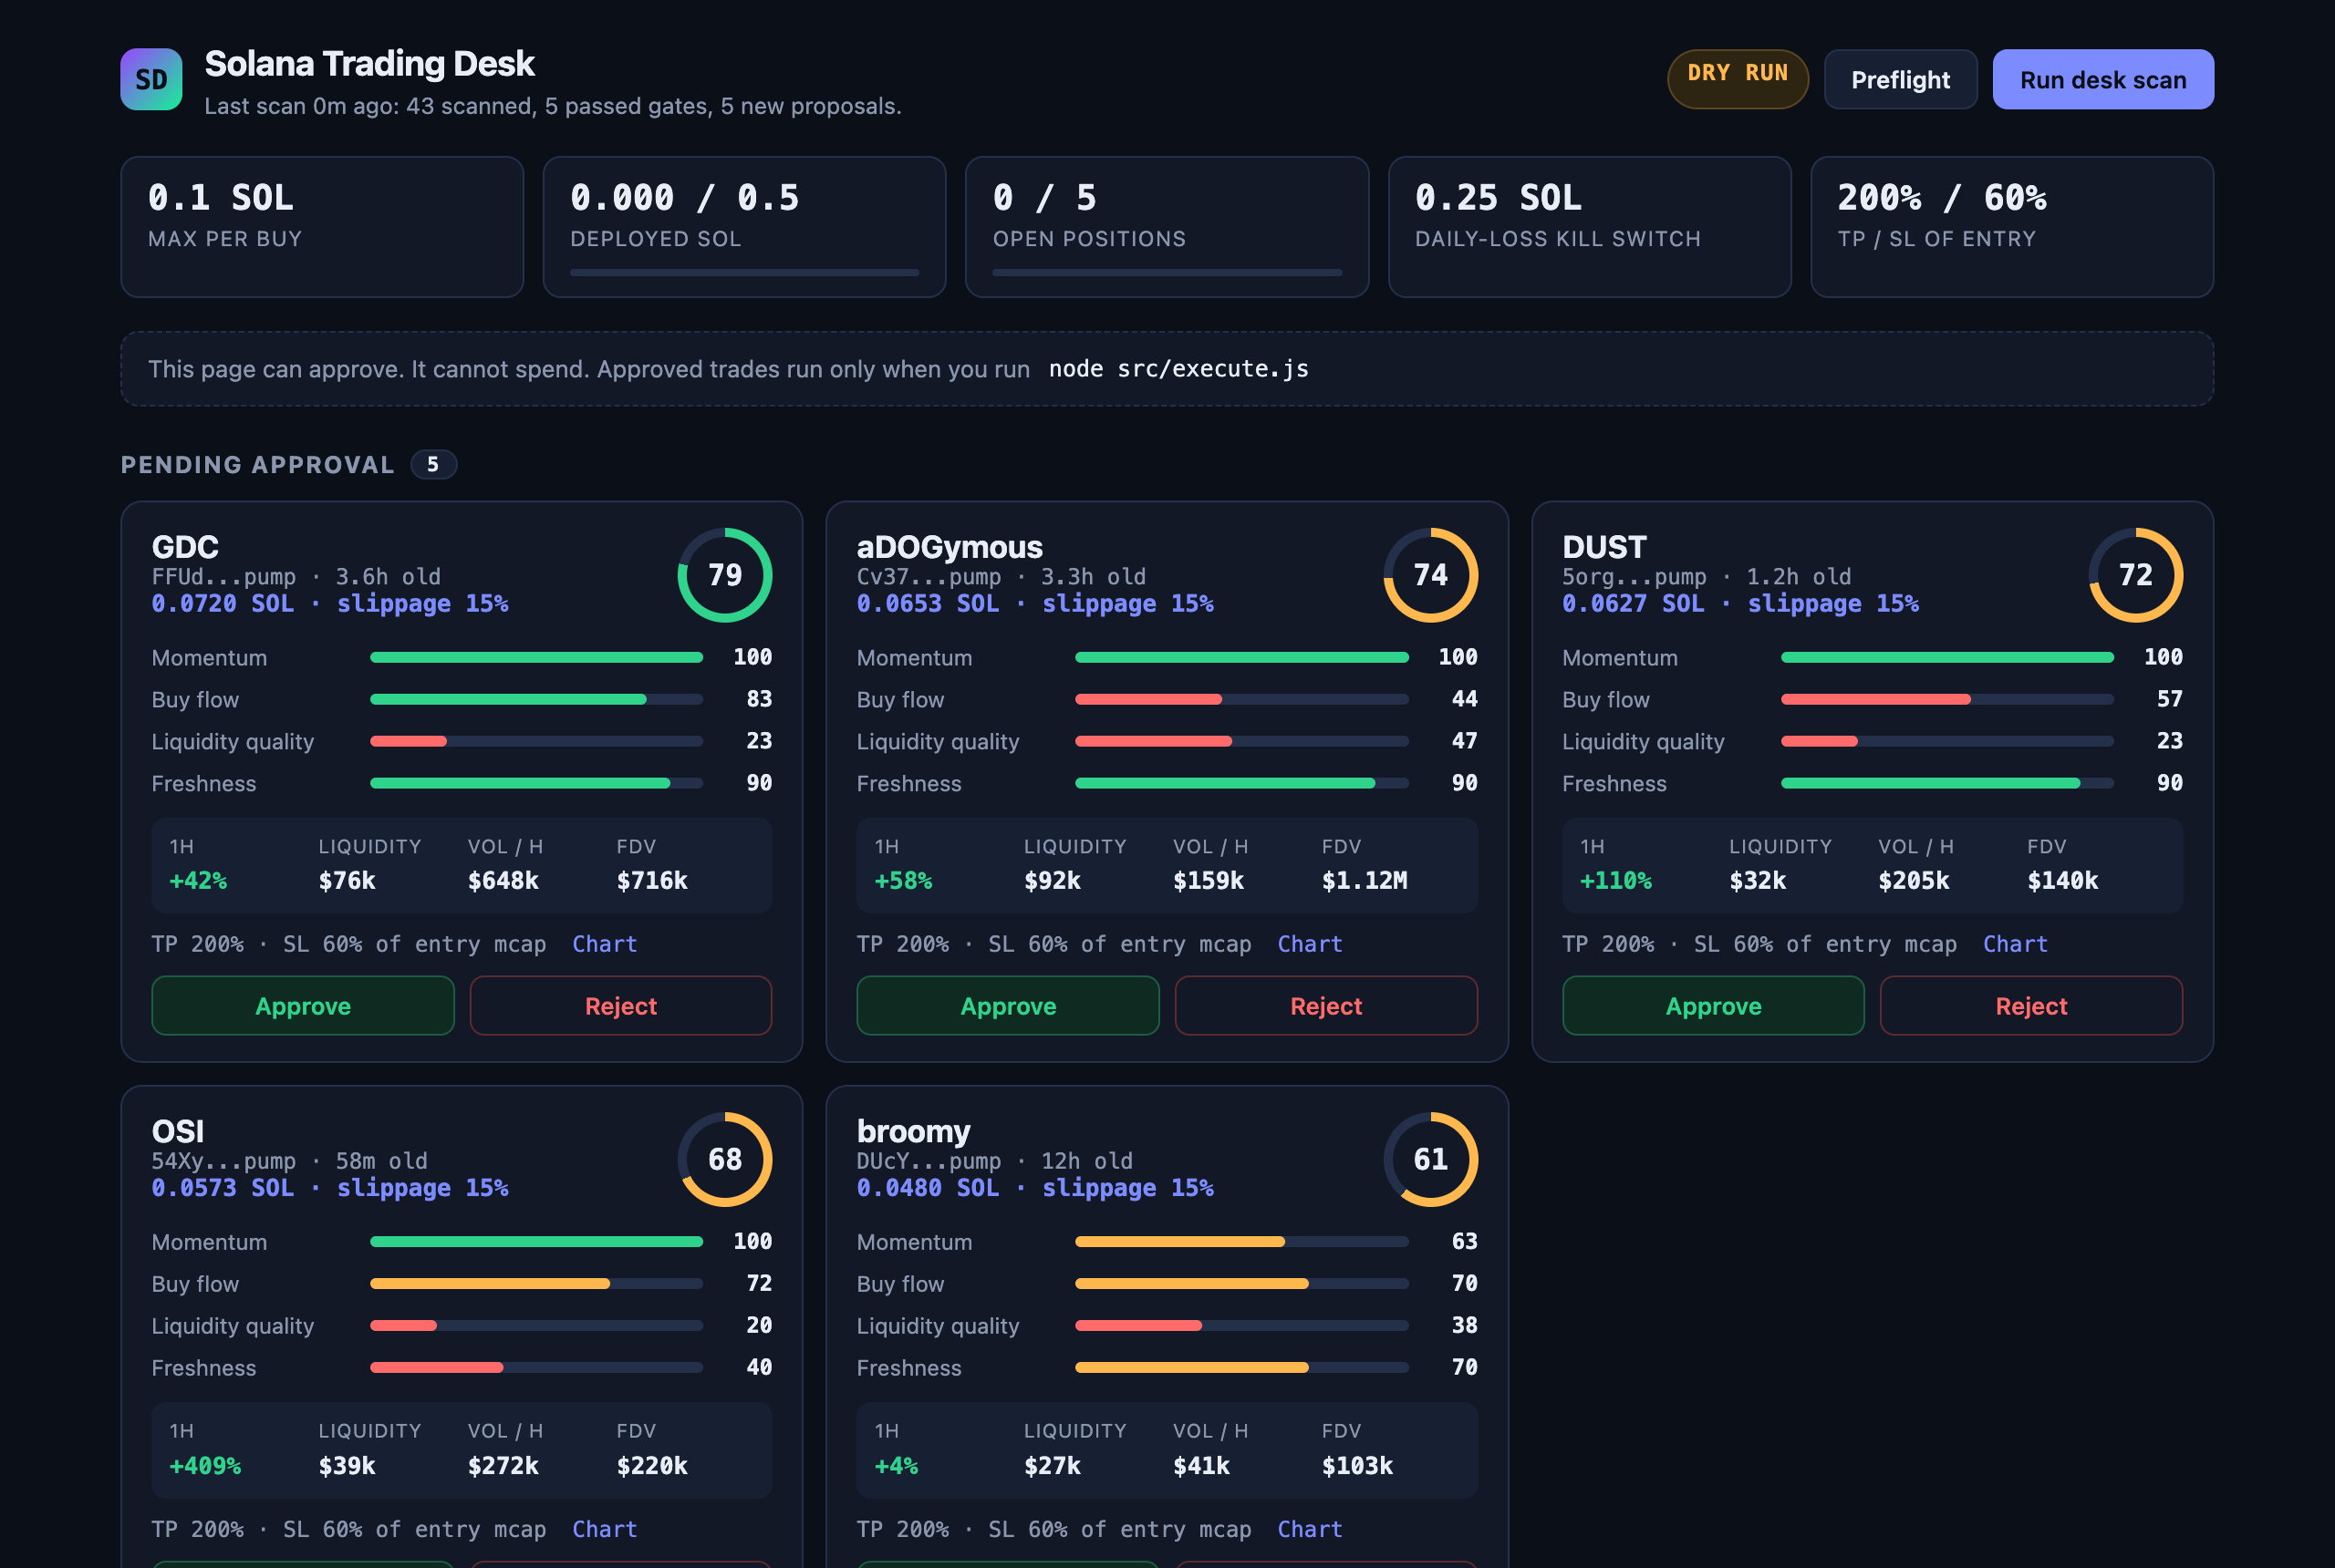Viewport: 2335px width, 1568px height.
Task: Click the 'PENDING APPROVAL' section heading
Action: point(258,464)
